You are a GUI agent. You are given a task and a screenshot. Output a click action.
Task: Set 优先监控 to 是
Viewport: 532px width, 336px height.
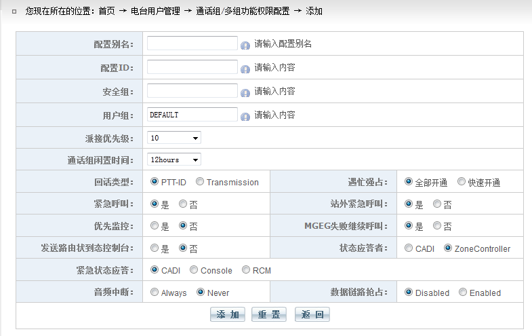click(155, 225)
